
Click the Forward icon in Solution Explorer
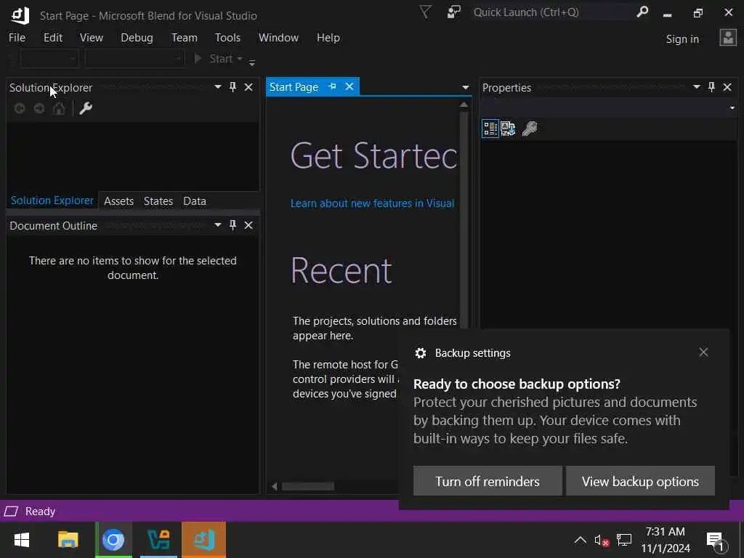point(39,109)
